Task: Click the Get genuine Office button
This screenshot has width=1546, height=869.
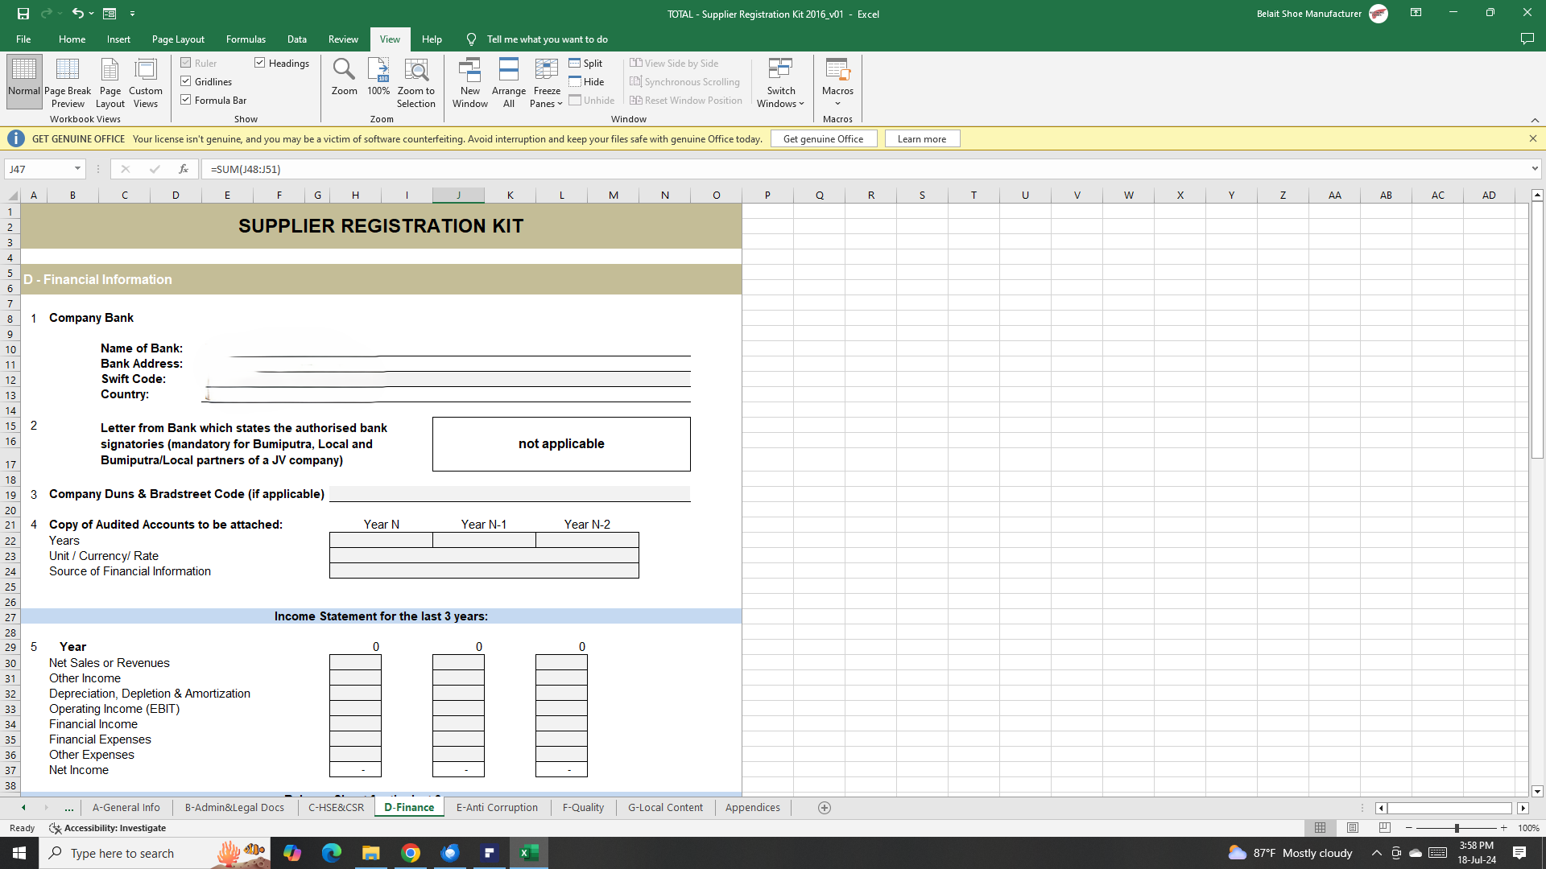Action: click(823, 138)
